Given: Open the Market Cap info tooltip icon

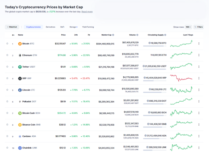Looking at the screenshot, I should coord(113,35).
